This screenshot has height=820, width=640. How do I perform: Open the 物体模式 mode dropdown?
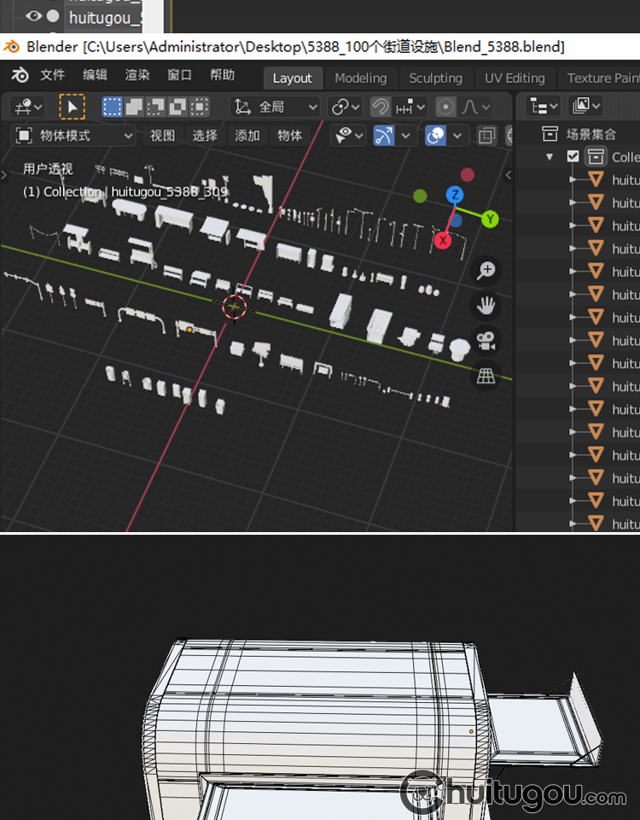click(75, 136)
